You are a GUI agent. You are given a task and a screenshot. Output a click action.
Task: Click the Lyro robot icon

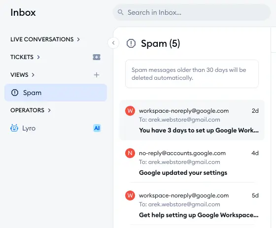point(14,128)
